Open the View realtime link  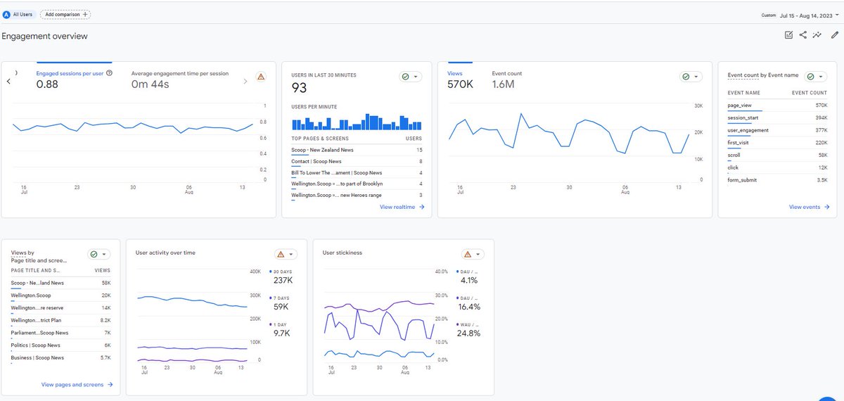click(402, 207)
